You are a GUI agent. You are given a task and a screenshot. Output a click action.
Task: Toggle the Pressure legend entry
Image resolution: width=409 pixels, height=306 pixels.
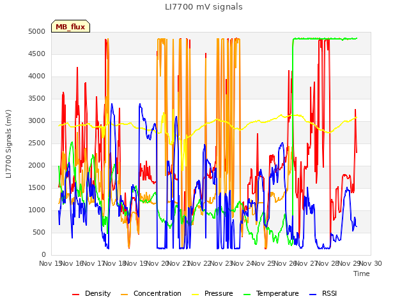point(212,293)
